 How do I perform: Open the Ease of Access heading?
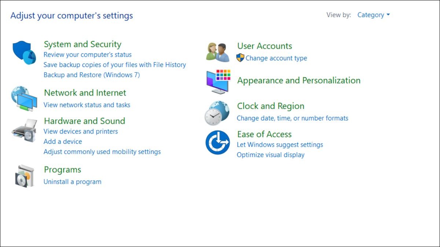pyautogui.click(x=264, y=134)
